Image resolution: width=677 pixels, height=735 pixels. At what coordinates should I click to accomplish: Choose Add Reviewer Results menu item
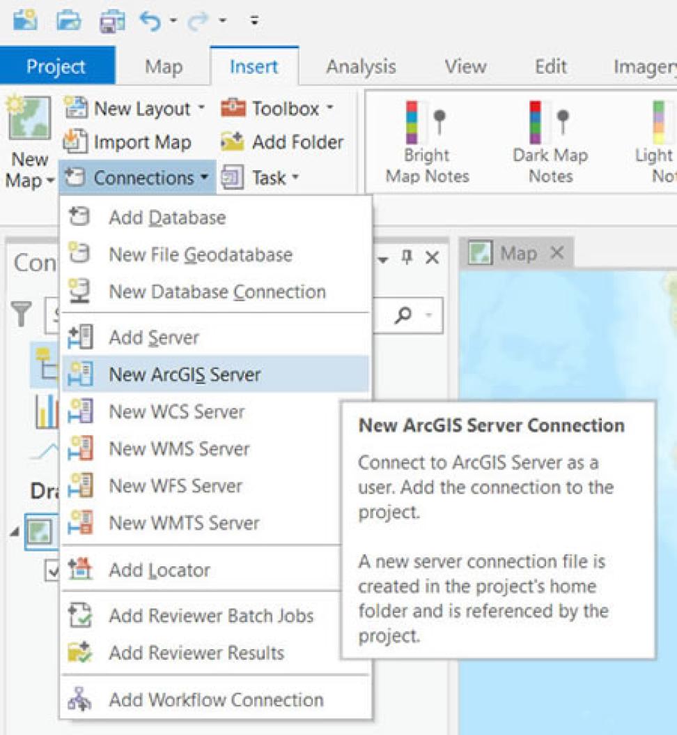pyautogui.click(x=201, y=652)
